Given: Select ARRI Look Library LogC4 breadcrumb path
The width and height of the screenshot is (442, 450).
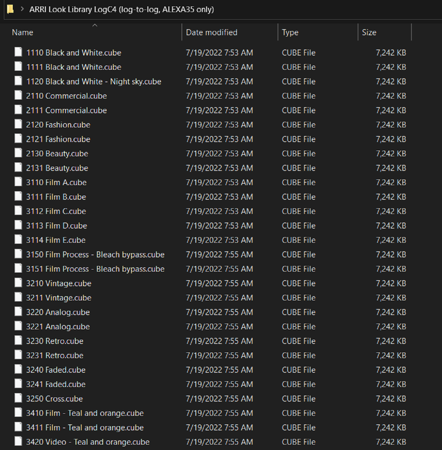Looking at the screenshot, I should (x=121, y=10).
